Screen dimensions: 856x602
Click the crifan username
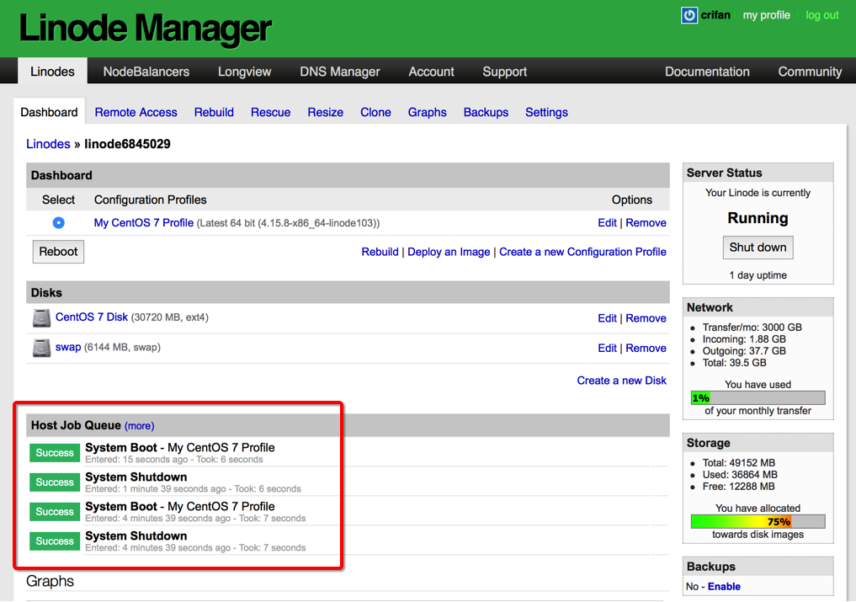715,15
